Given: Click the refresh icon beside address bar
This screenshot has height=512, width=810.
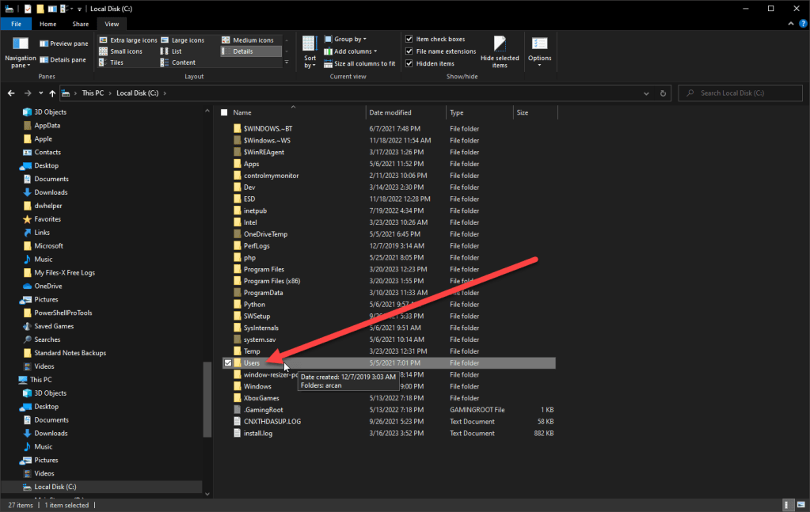Looking at the screenshot, I should click(x=664, y=93).
